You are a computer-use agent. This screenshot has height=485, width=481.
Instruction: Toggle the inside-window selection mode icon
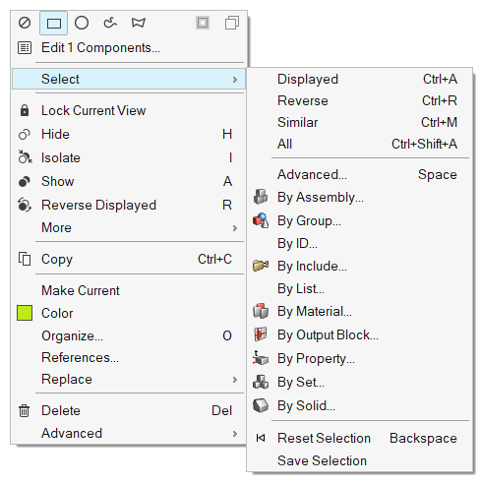[x=203, y=23]
